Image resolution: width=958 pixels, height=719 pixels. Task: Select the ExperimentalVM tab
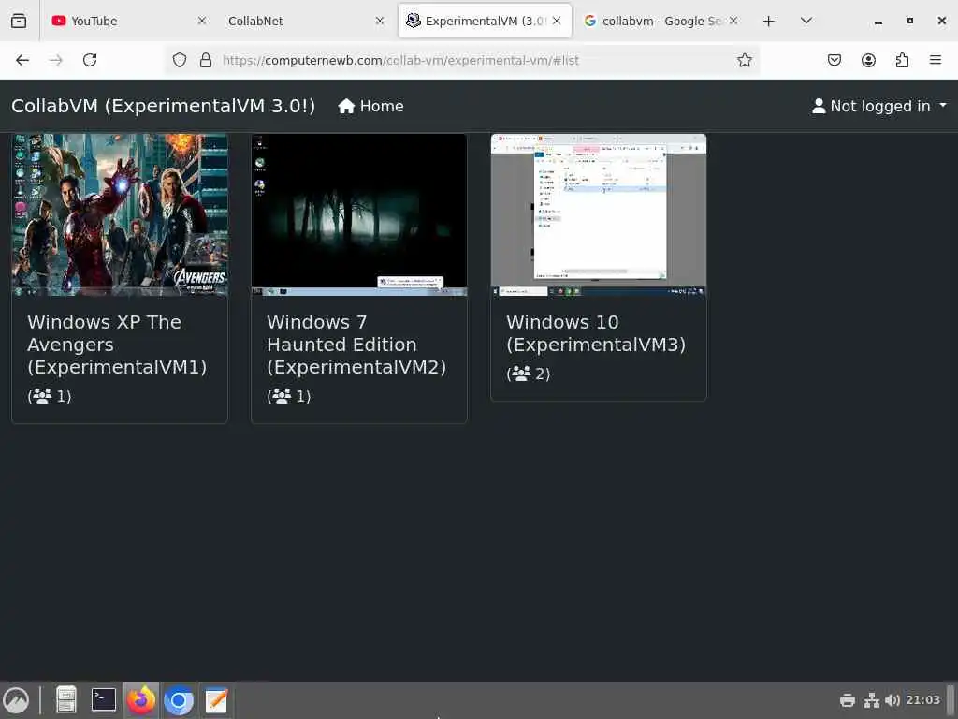(x=485, y=21)
